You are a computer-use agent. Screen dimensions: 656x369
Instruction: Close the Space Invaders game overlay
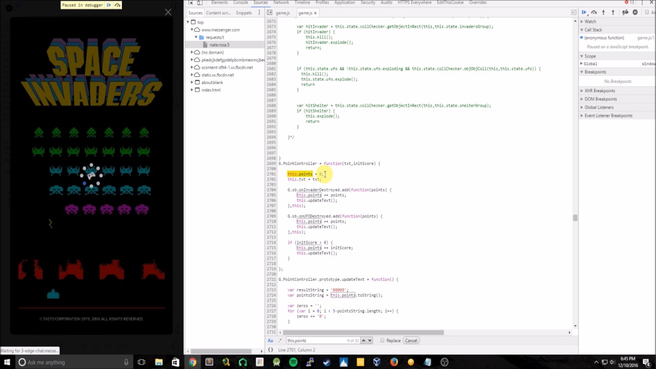point(168,12)
